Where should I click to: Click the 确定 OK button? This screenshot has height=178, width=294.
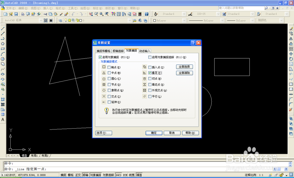click(x=154, y=133)
